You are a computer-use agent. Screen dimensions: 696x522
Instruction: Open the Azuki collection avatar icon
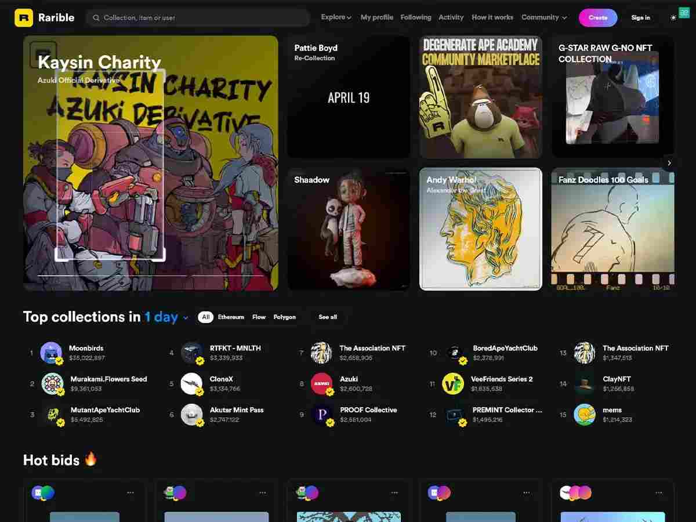(x=321, y=383)
